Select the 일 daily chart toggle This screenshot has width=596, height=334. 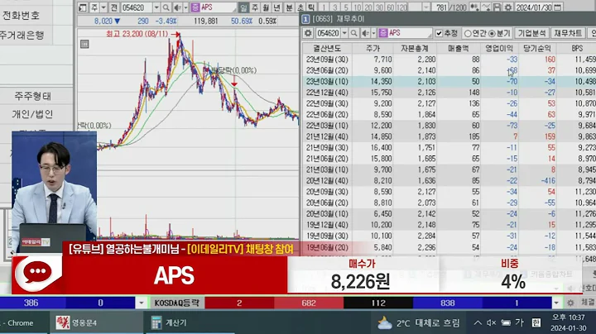[x=243, y=7]
